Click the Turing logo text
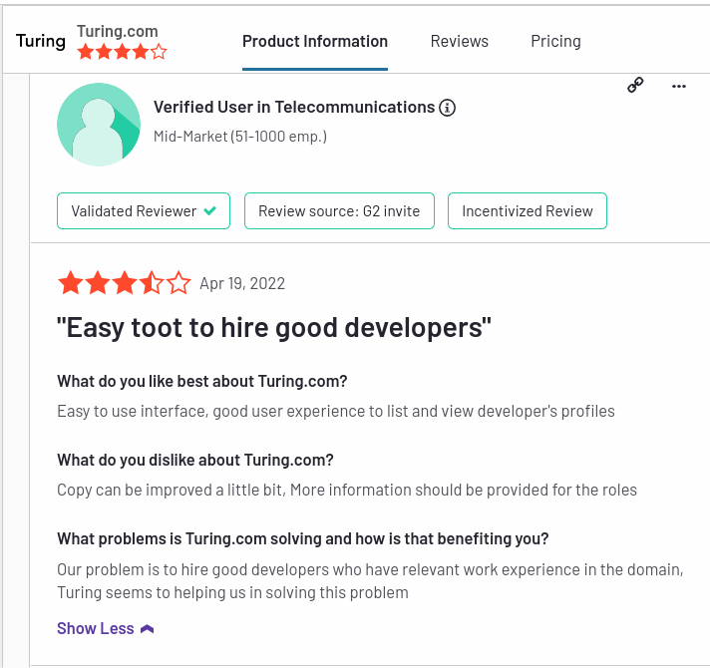The height and width of the screenshot is (668, 710). pyautogui.click(x=41, y=41)
